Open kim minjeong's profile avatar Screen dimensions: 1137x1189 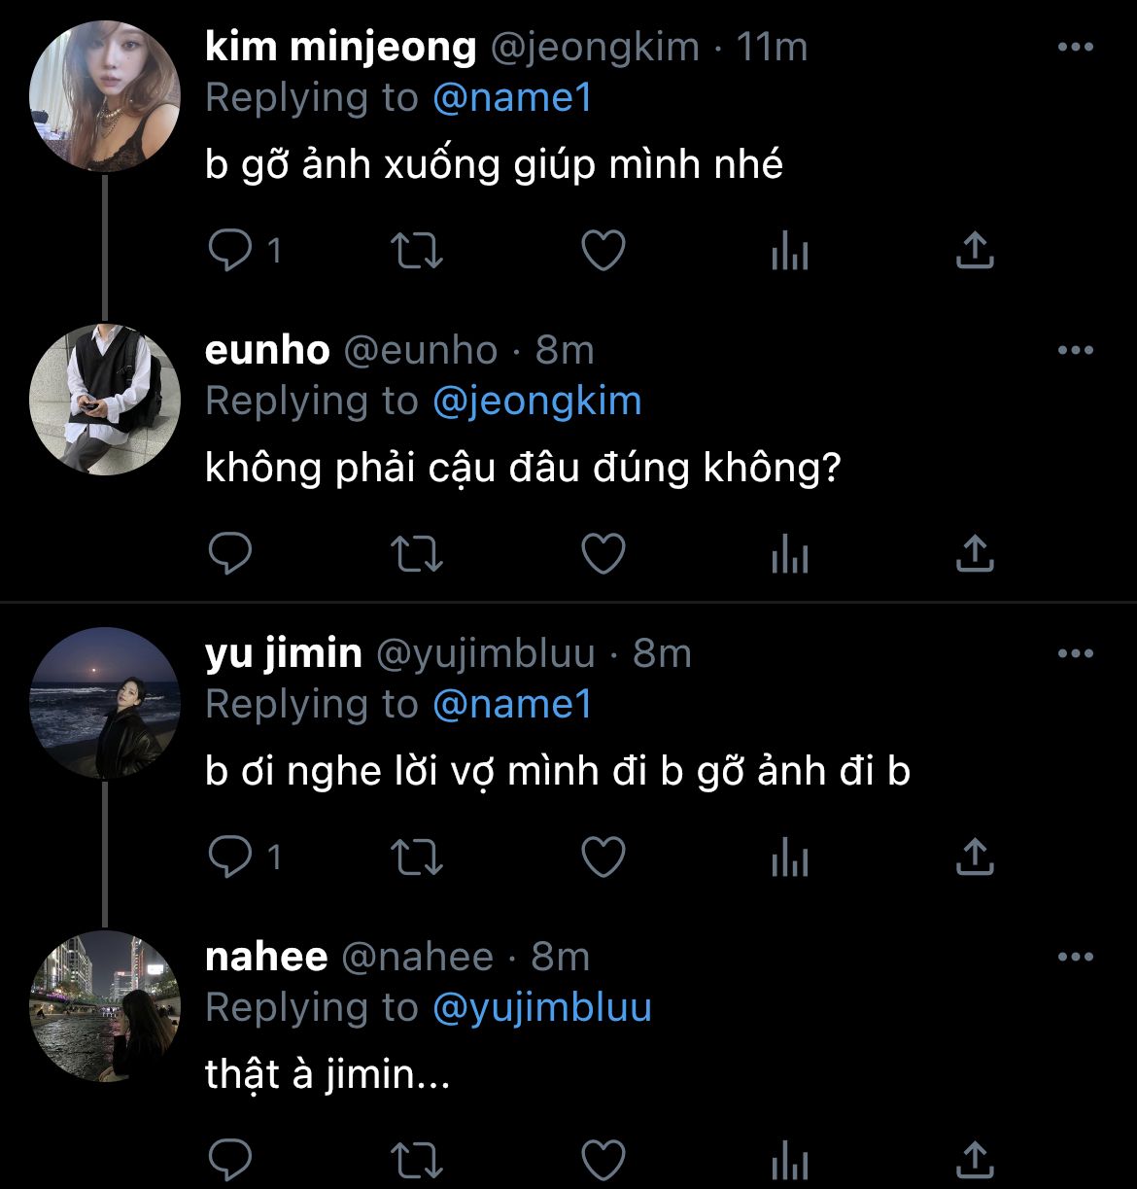click(105, 96)
